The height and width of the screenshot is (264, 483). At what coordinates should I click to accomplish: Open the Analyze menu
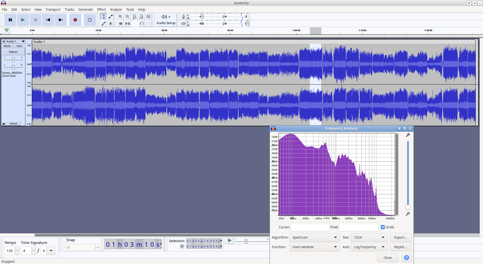[116, 10]
